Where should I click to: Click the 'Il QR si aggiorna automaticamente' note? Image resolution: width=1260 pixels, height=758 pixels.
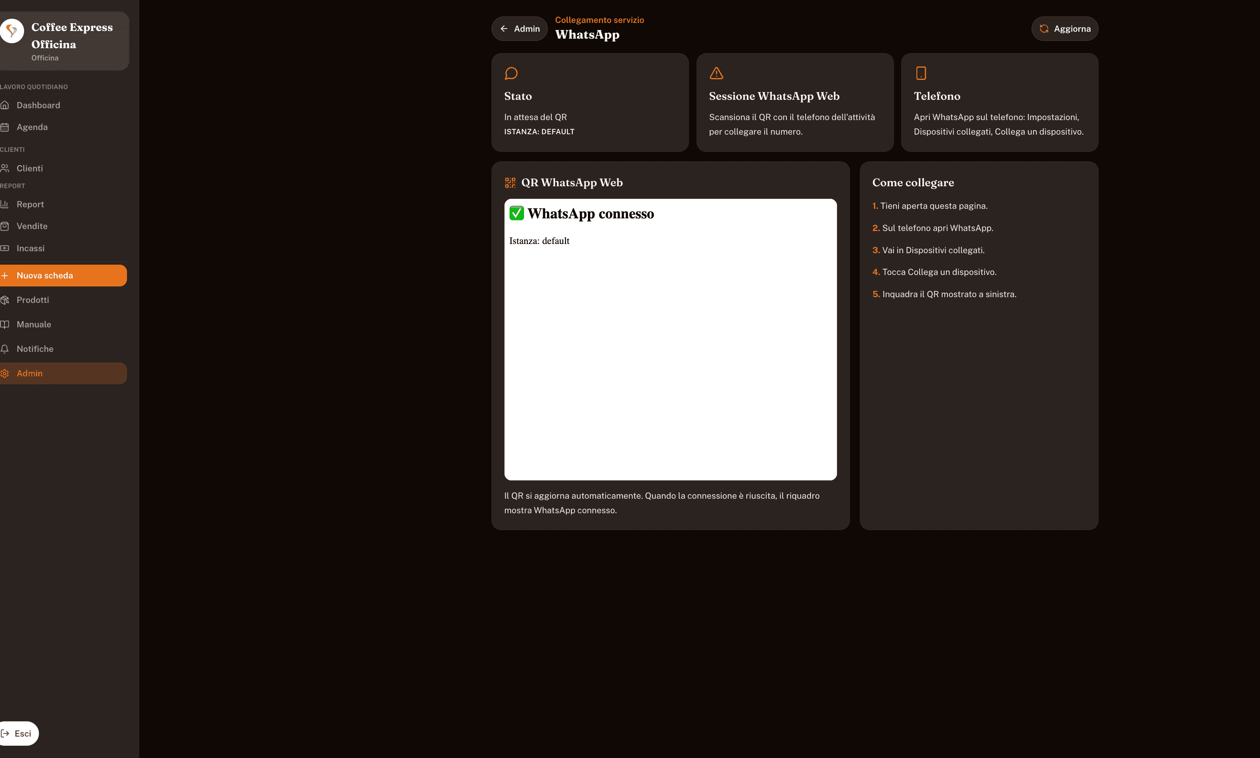662,503
